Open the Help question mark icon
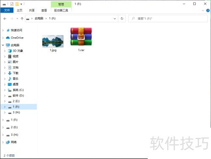211x159 pixels. [x=208, y=11]
